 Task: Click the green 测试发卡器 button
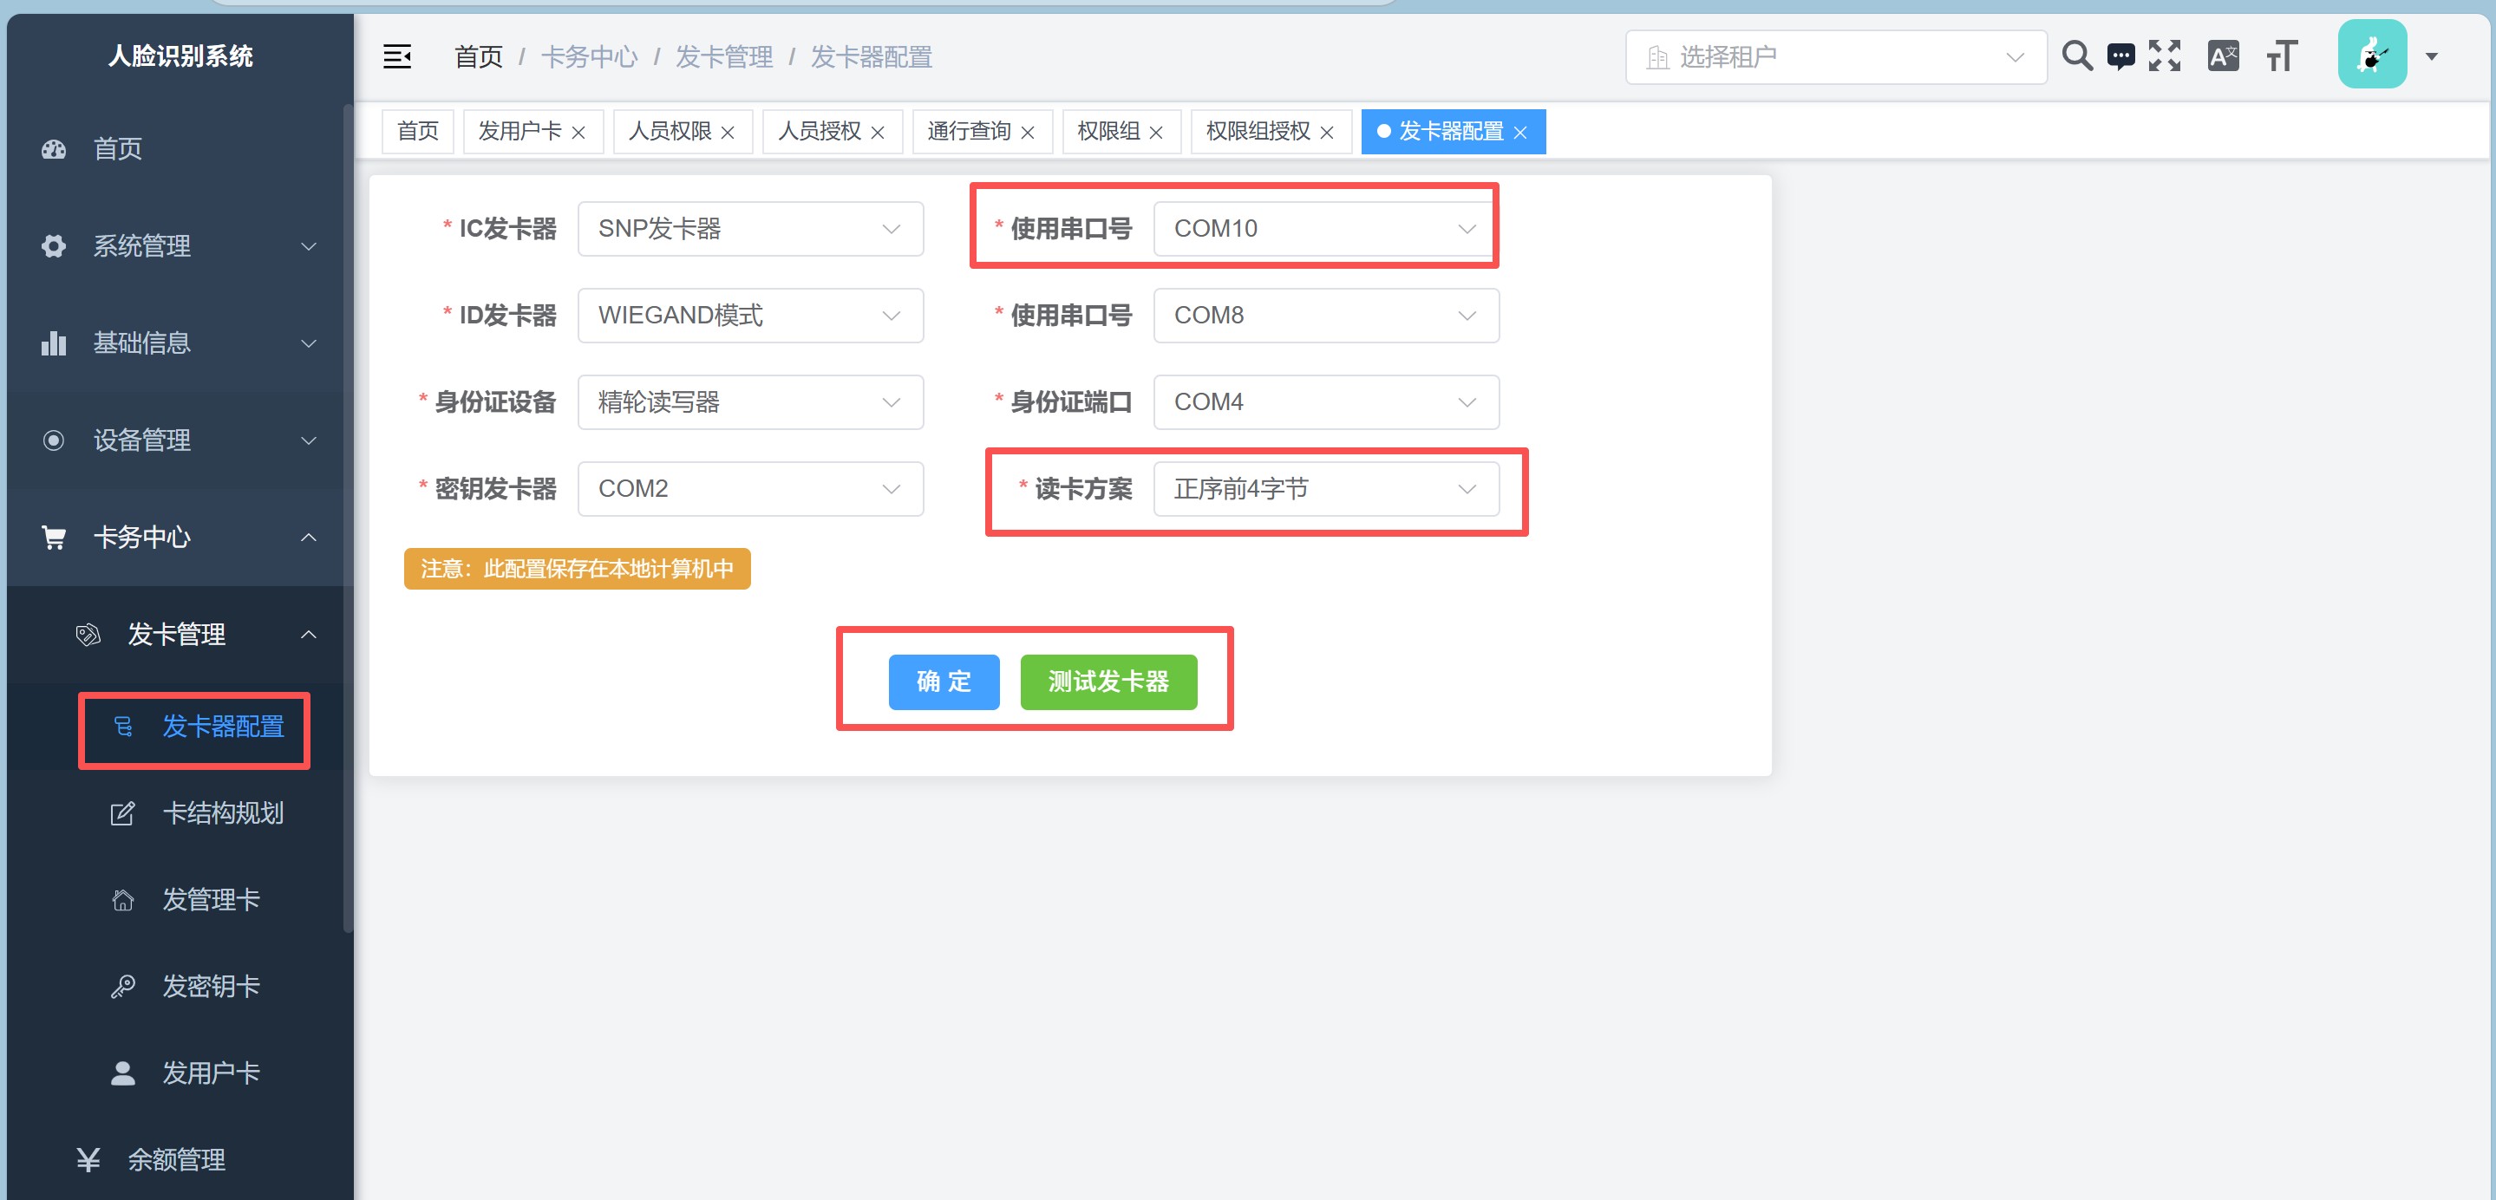[1108, 682]
